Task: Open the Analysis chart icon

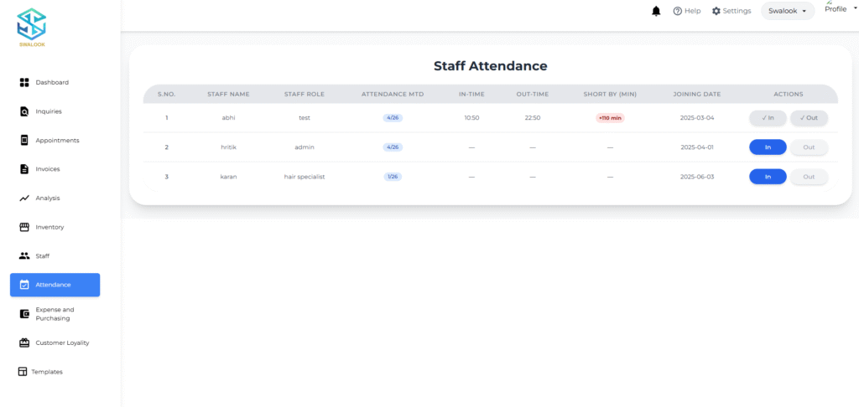Action: tap(24, 198)
